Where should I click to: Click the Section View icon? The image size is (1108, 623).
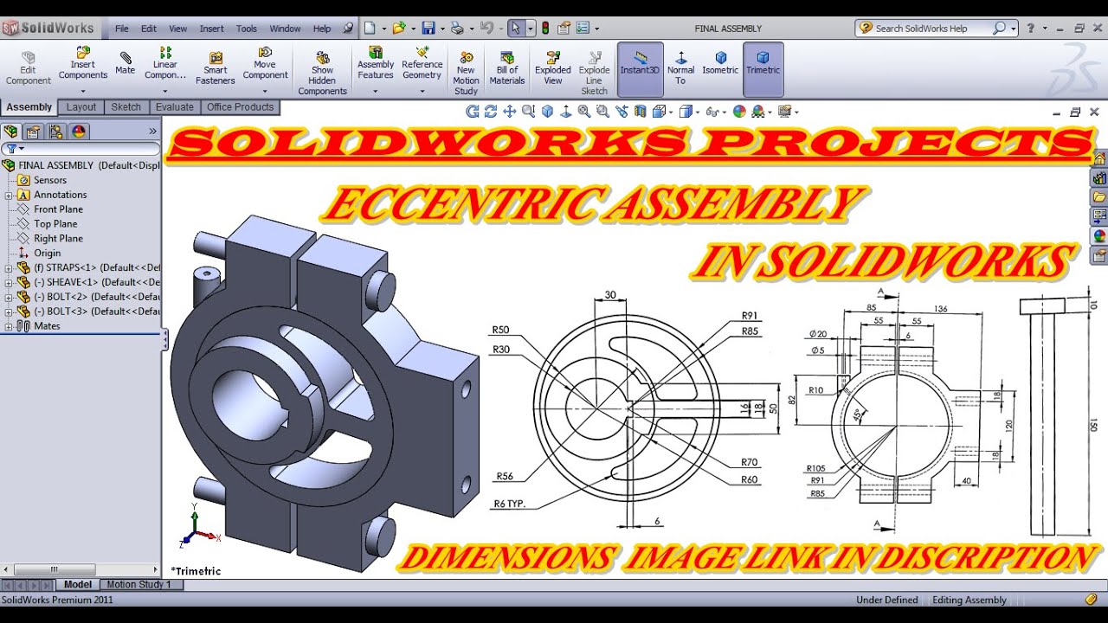point(641,111)
